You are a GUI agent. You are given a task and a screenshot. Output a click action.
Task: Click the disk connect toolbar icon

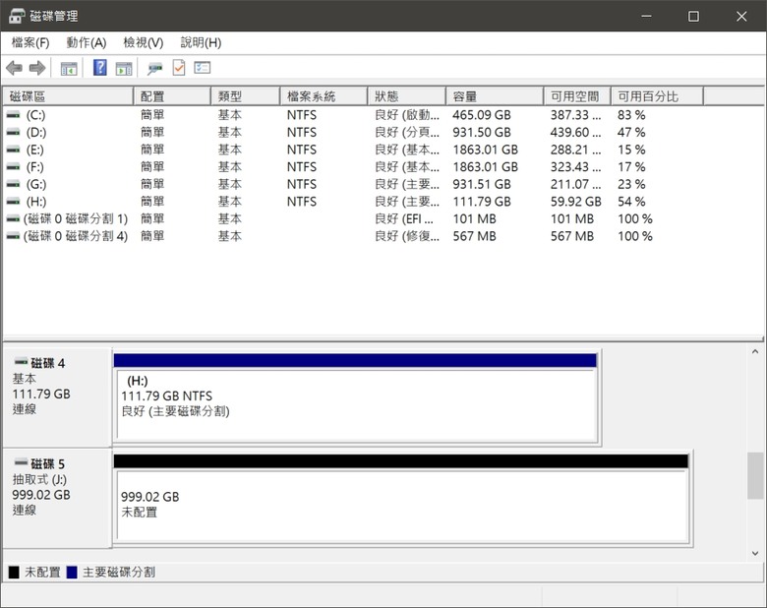point(154,68)
